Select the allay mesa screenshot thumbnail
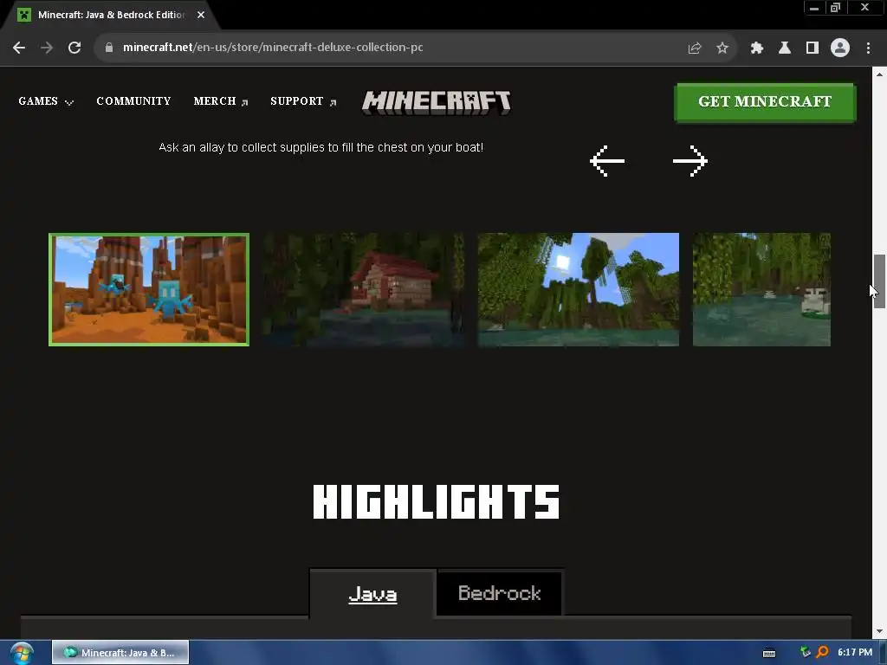Viewport: 887px width, 665px height. tap(149, 289)
